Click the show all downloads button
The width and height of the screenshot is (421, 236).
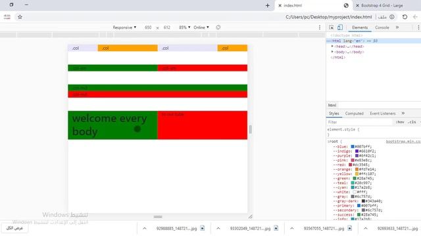tap(14, 228)
